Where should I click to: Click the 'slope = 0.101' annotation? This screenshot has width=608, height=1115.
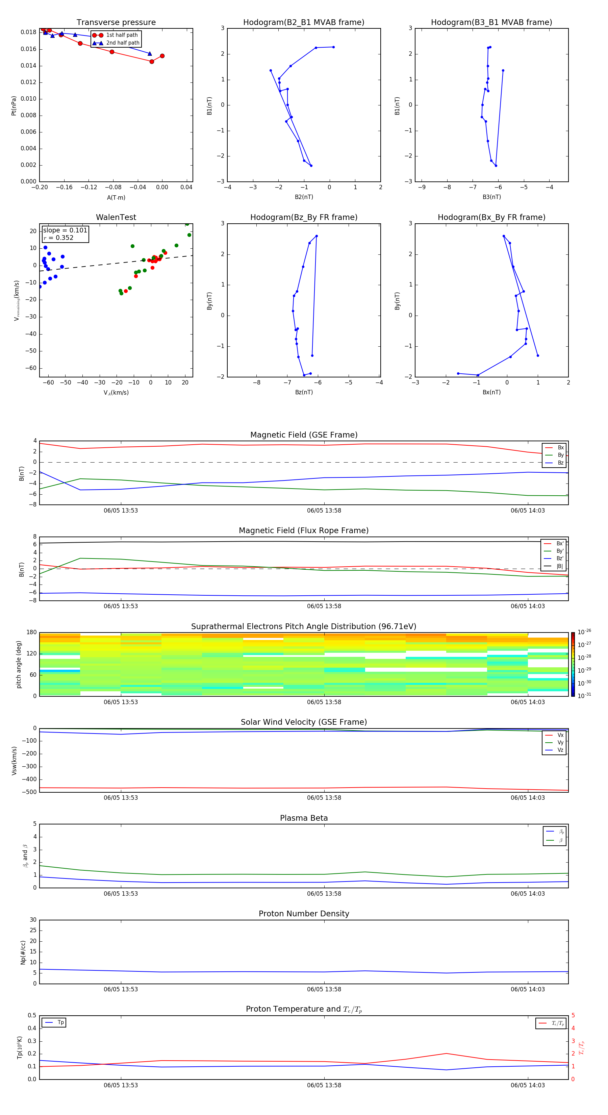(65, 230)
